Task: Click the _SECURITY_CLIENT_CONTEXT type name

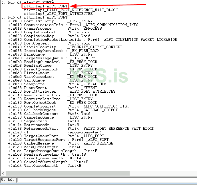Action: (x=95, y=47)
